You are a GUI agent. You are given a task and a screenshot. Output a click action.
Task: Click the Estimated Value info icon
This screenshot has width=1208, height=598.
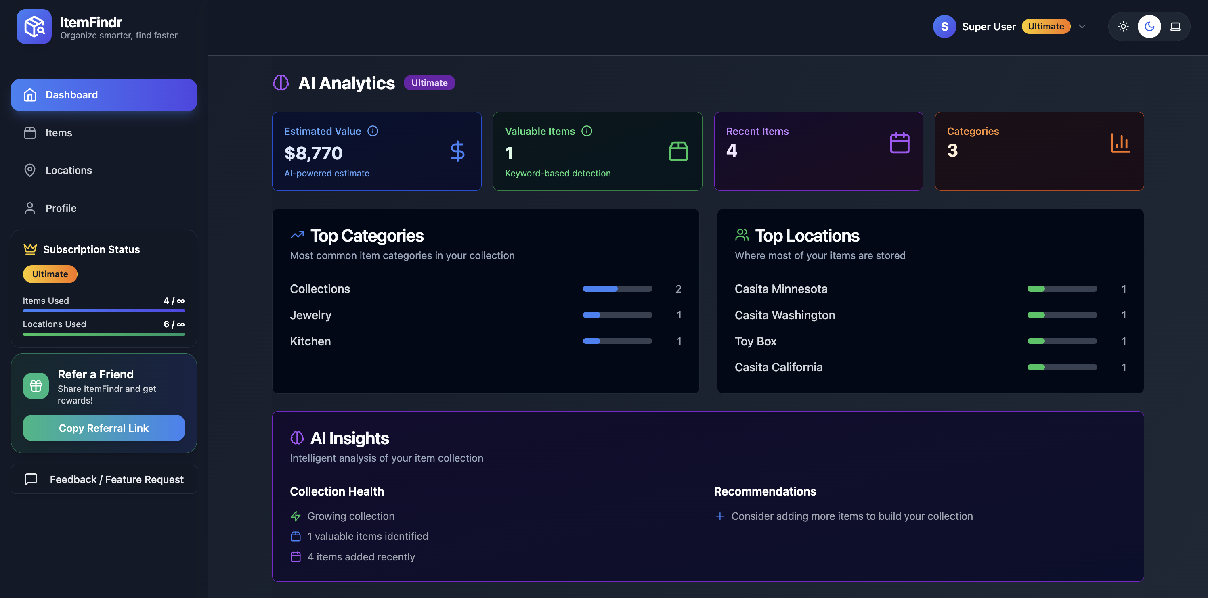[x=373, y=131]
